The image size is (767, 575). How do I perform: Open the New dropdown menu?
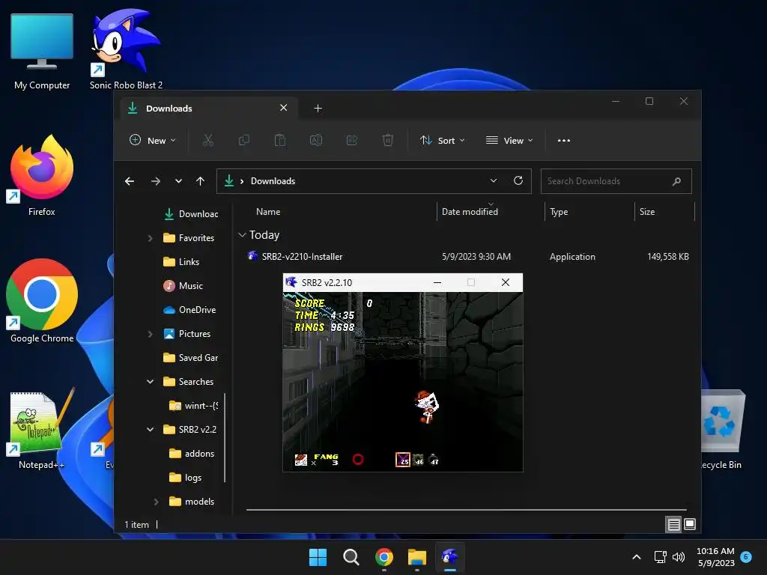click(153, 140)
